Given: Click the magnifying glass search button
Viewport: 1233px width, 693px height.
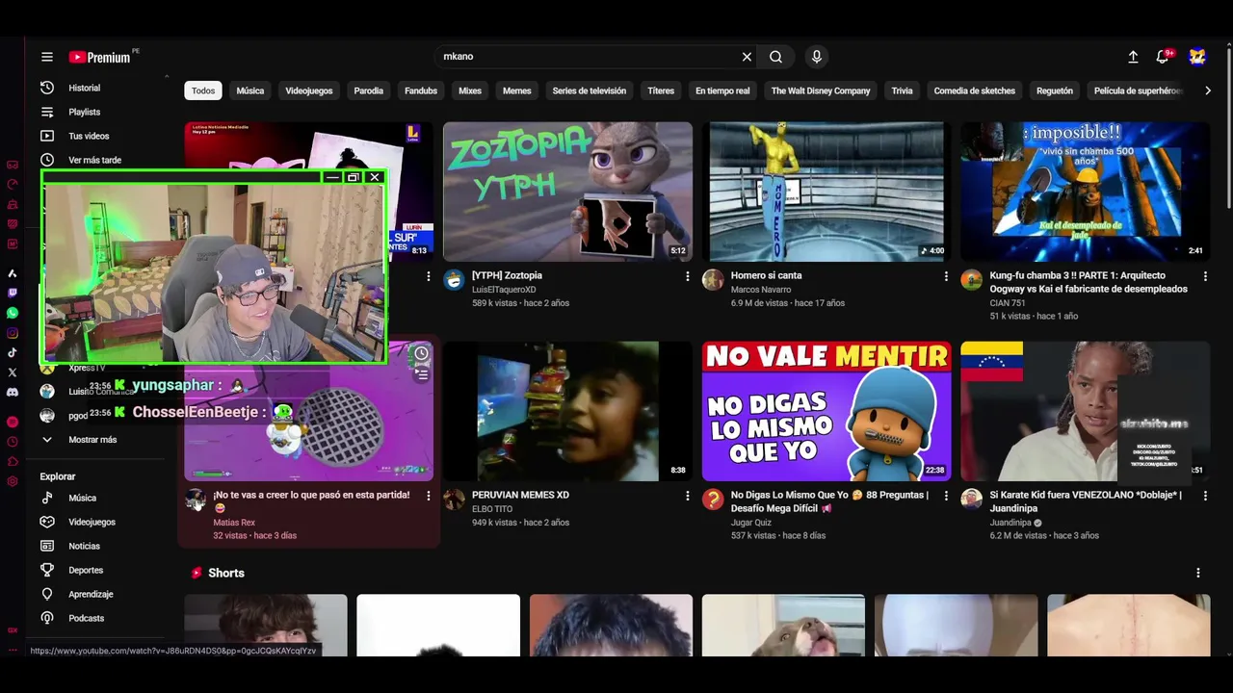Looking at the screenshot, I should tap(775, 57).
